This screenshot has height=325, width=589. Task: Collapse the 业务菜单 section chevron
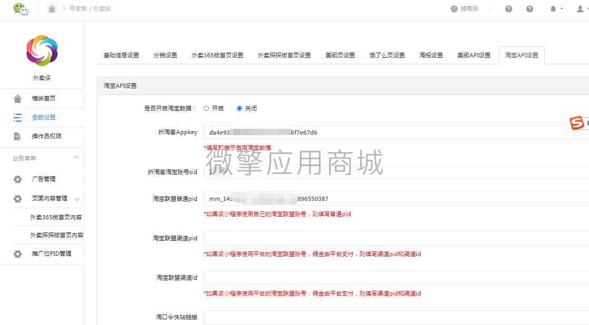tap(76, 158)
